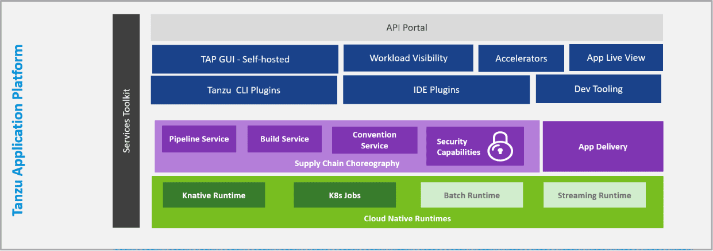Click the Services Toolkit vertical bar

pyautogui.click(x=126, y=121)
